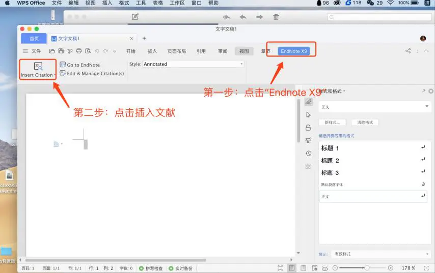Toggle eye protection mode icon
The image size is (435, 273).
(324, 268)
